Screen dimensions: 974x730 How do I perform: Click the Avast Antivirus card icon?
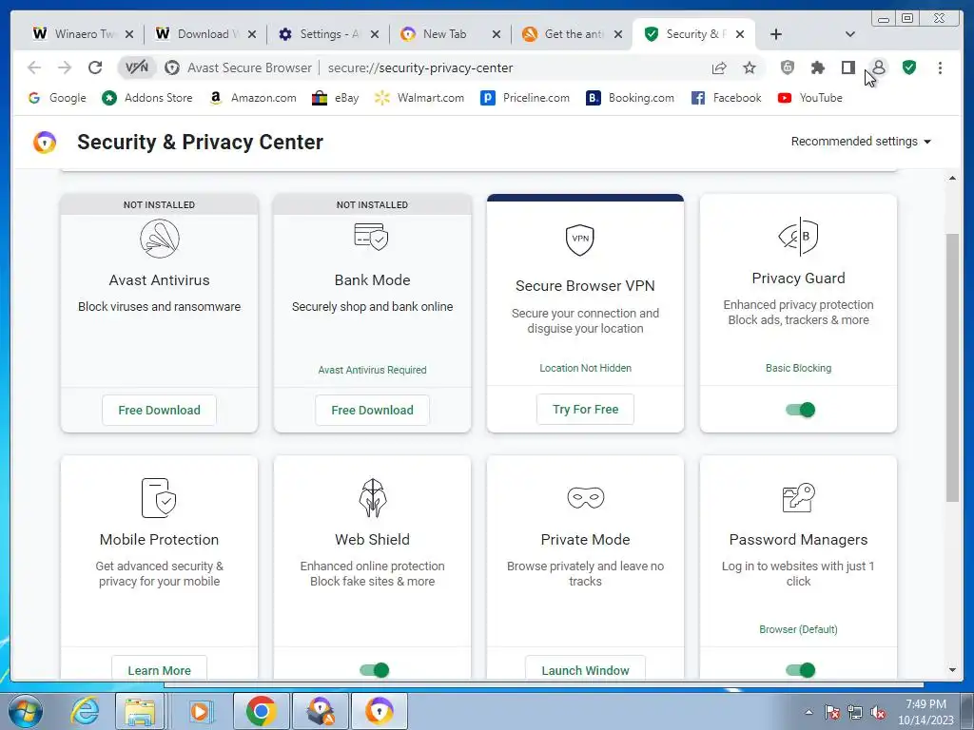point(160,239)
